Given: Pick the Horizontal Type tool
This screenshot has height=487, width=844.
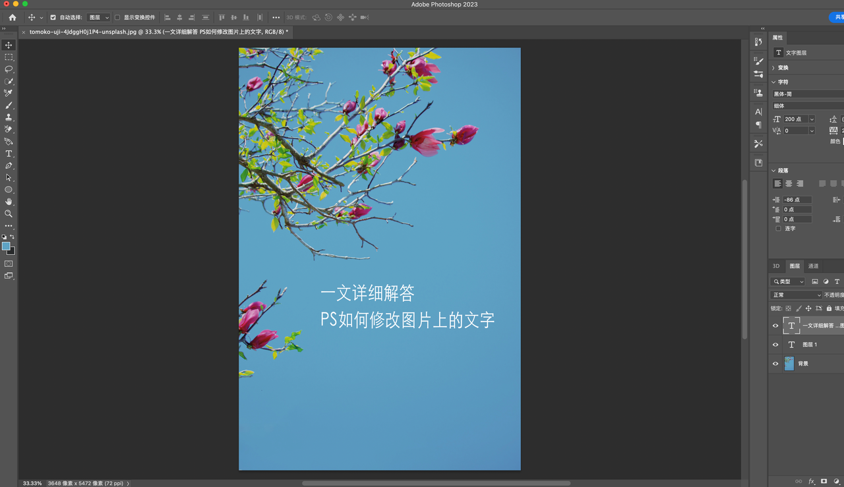Looking at the screenshot, I should coord(9,154).
